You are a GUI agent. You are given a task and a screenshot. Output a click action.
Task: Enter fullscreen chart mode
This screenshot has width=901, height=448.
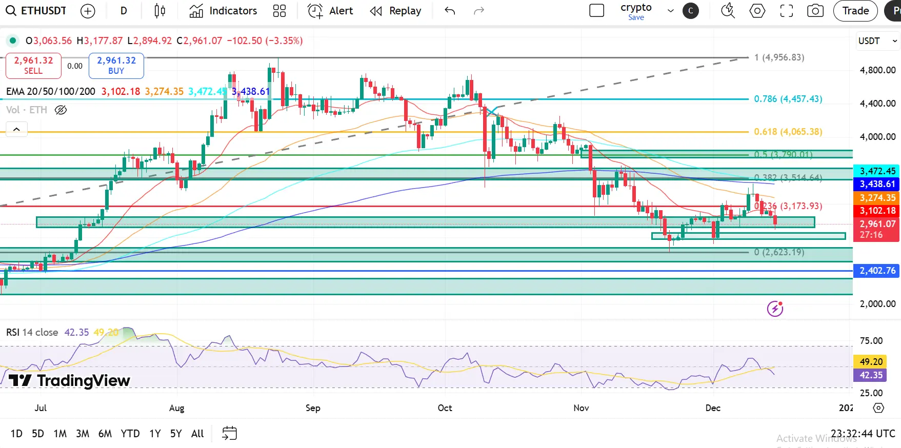787,11
